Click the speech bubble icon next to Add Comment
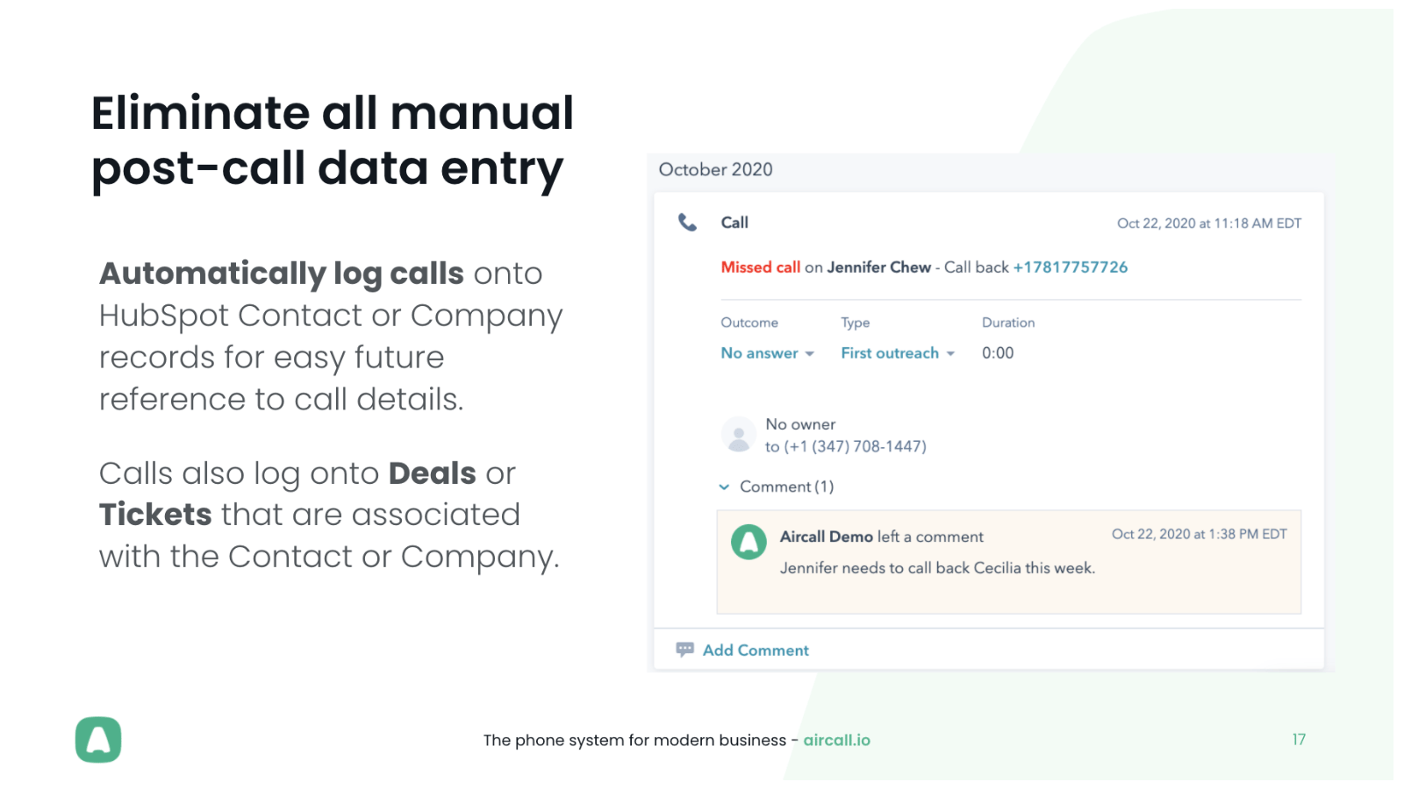The height and width of the screenshot is (789, 1404). 684,649
